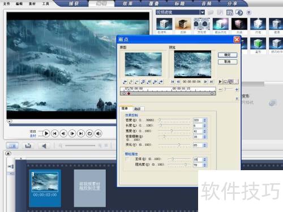Switch to audio view
This screenshot has height=212, width=283.
coord(44,146)
